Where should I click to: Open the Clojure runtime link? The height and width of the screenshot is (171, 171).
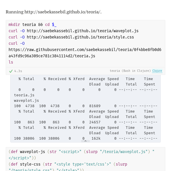click(157, 71)
